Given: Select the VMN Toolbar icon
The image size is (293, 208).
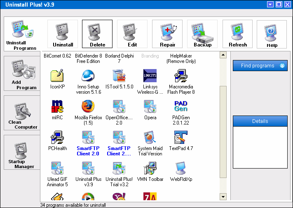Looking at the screenshot, I should point(150,168).
